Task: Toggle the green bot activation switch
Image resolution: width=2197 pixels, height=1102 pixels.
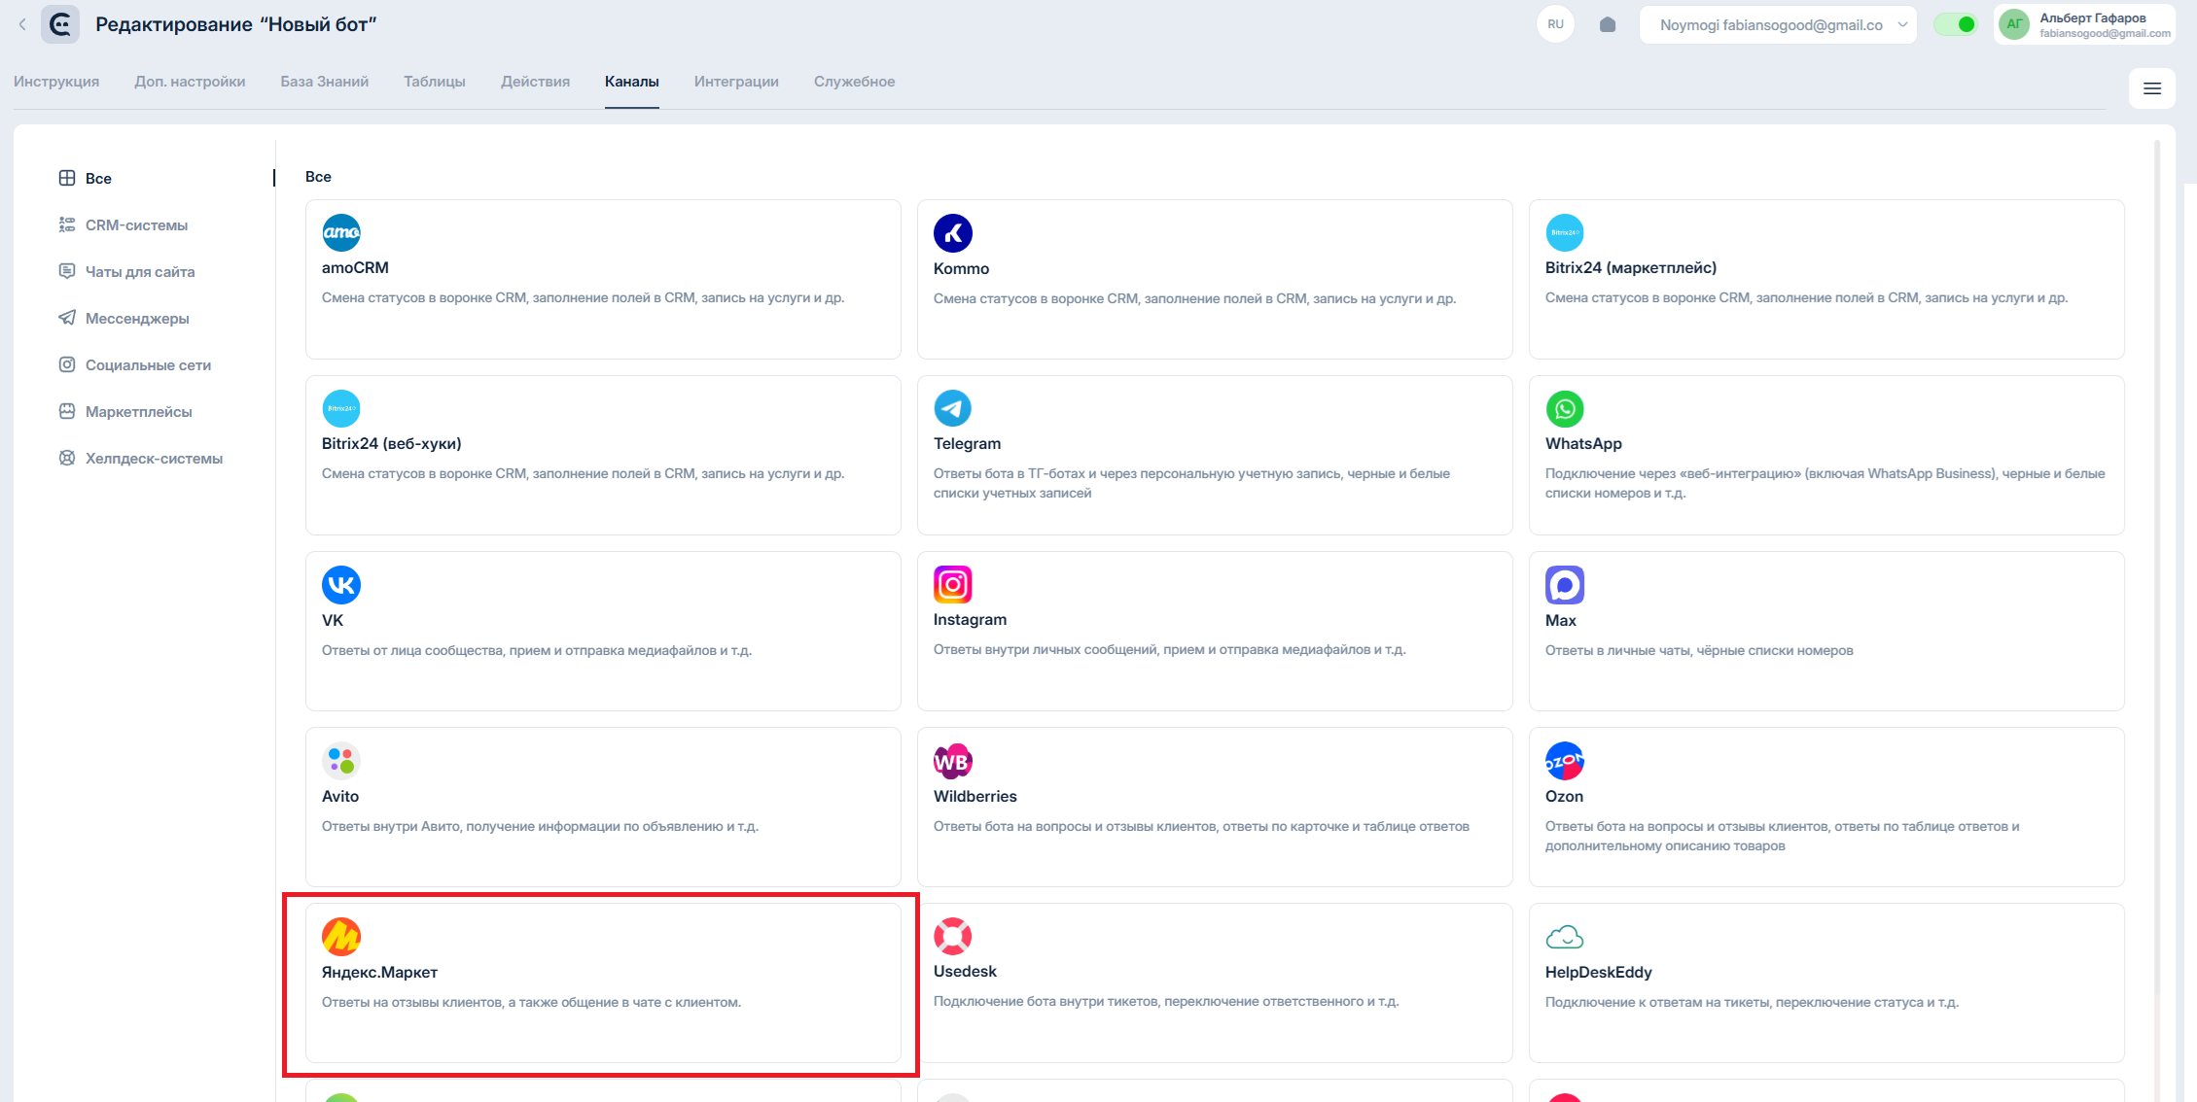Action: [1955, 24]
